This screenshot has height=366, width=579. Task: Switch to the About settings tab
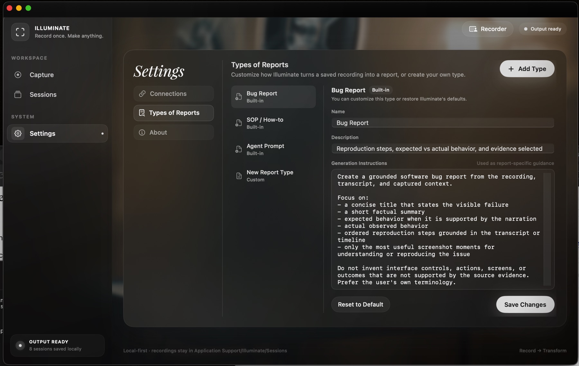coord(174,132)
